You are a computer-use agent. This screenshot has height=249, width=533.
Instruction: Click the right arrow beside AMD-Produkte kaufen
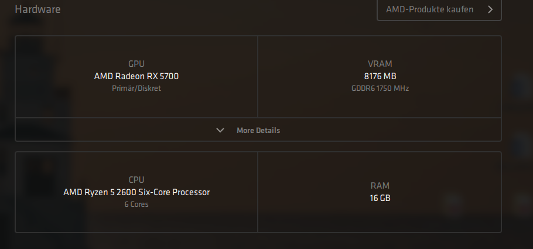(490, 9)
